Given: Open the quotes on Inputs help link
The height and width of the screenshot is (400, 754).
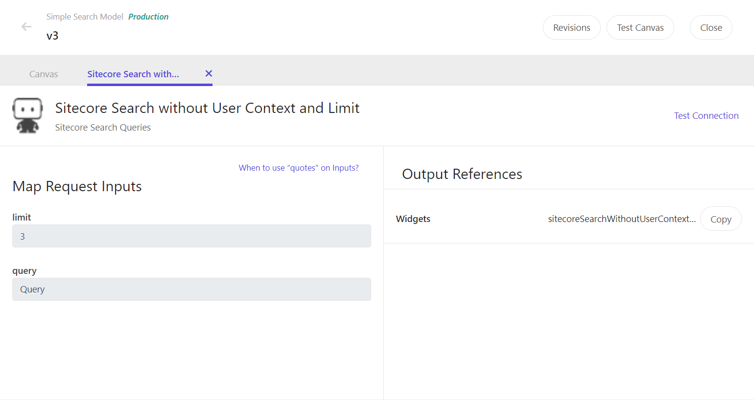Looking at the screenshot, I should 299,167.
